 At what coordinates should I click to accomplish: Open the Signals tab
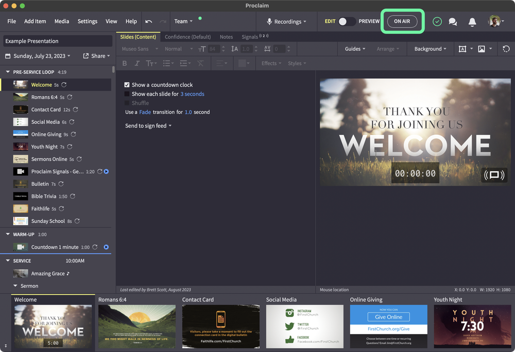[255, 37]
